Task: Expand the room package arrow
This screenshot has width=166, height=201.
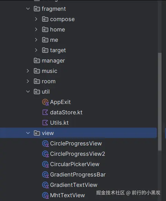Action: 28,81
